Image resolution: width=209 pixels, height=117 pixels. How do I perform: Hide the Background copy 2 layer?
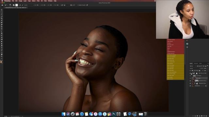point(190,81)
